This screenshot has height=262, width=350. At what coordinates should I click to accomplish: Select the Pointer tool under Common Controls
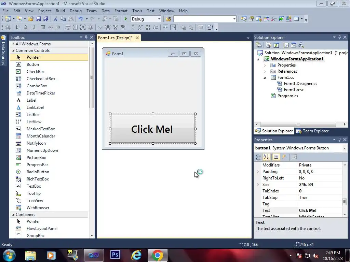tap(49, 57)
